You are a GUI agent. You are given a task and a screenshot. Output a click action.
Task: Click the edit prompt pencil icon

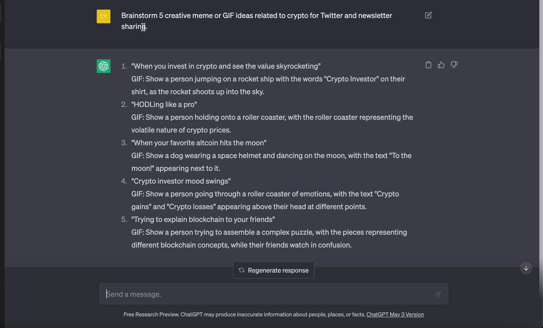click(x=428, y=15)
